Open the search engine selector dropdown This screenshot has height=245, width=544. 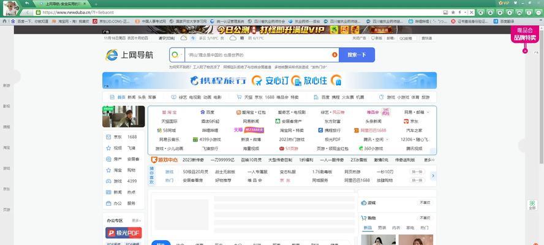tap(177, 55)
